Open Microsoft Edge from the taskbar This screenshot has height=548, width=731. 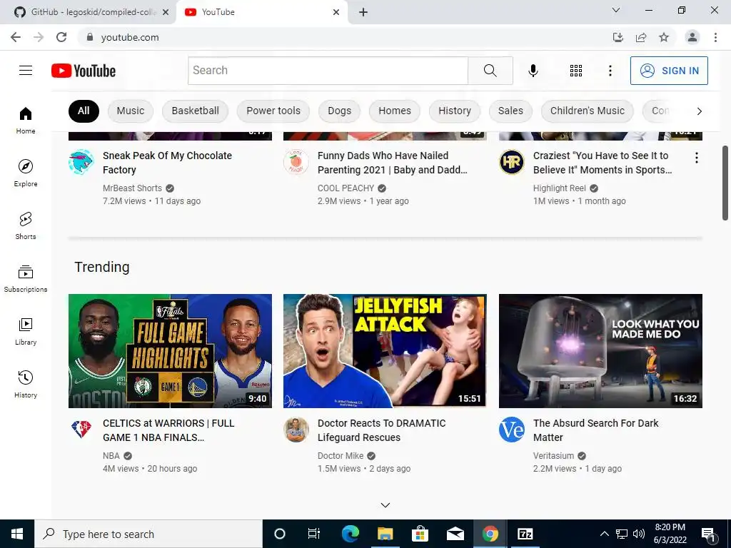[350, 534]
